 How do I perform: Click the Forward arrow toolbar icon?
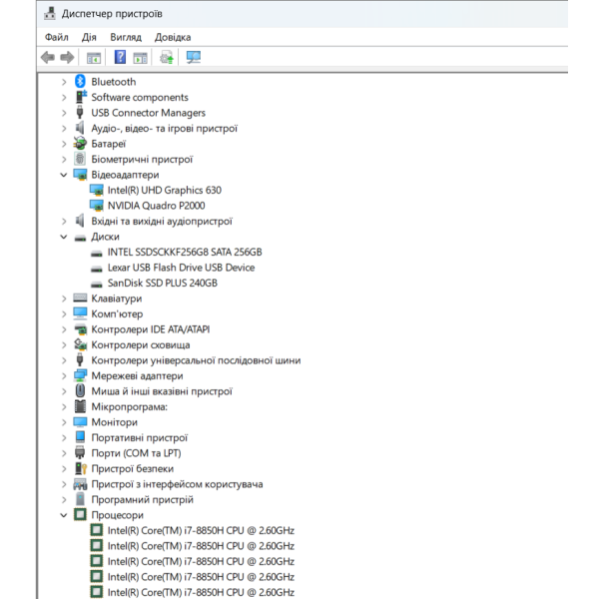[67, 58]
